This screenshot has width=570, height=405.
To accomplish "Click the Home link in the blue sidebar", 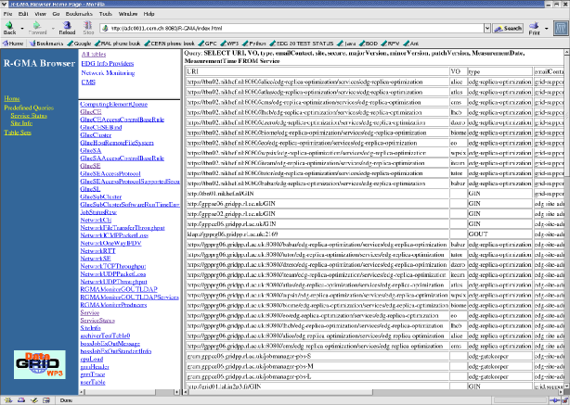I will [12, 98].
